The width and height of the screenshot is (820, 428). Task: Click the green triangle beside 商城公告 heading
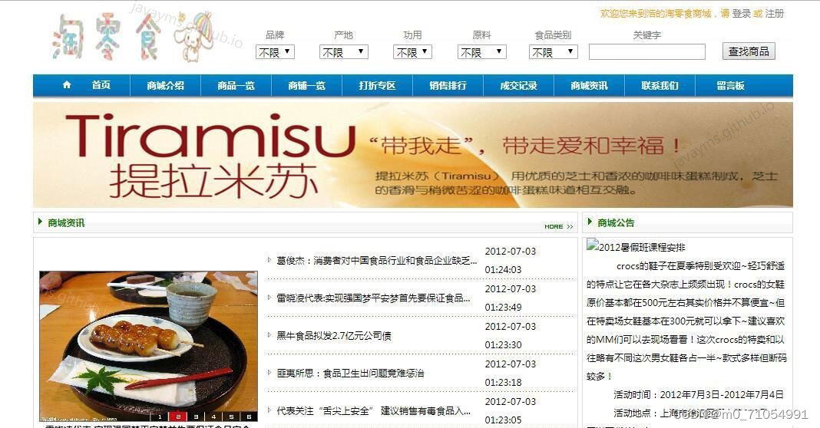pos(590,222)
